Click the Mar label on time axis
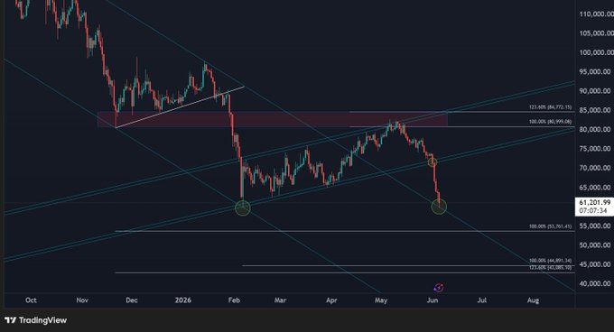This screenshot has height=332, width=614. 280,300
